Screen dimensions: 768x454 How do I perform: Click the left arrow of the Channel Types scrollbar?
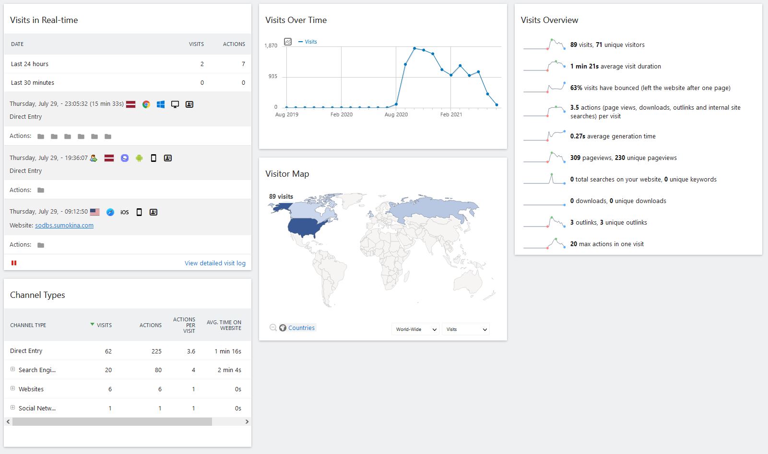8,422
